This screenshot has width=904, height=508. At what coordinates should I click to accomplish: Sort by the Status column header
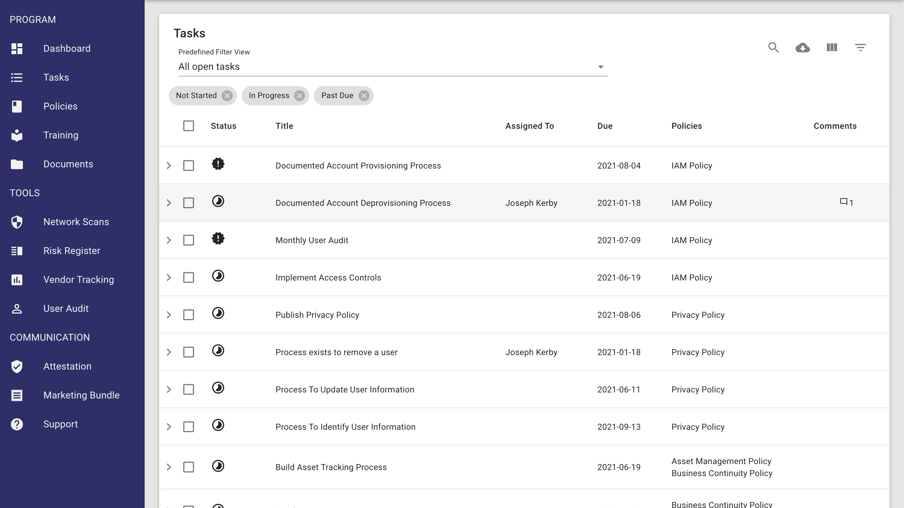click(224, 126)
